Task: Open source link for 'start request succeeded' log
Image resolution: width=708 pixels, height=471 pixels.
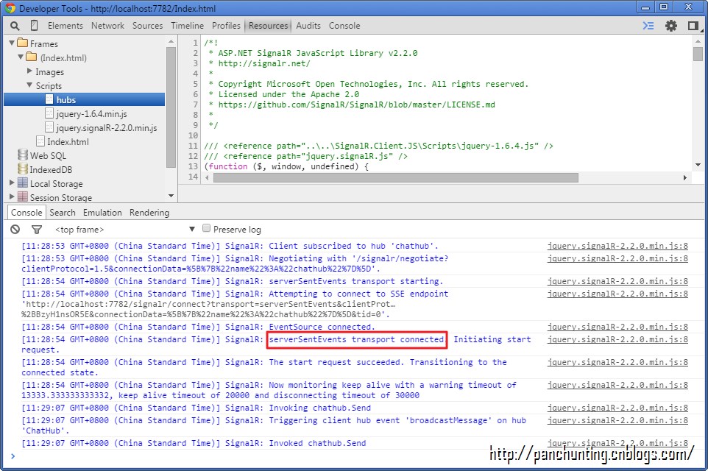Action: [x=617, y=363]
